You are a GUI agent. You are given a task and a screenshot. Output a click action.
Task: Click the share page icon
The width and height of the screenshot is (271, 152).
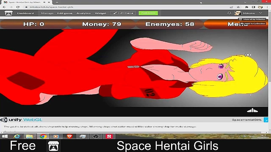point(231,7)
